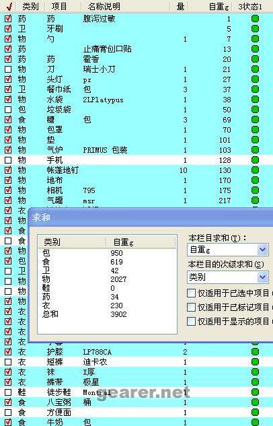Uncheck the 牙刷 row checkbox
This screenshot has height=426, width=273.
[x=8, y=29]
